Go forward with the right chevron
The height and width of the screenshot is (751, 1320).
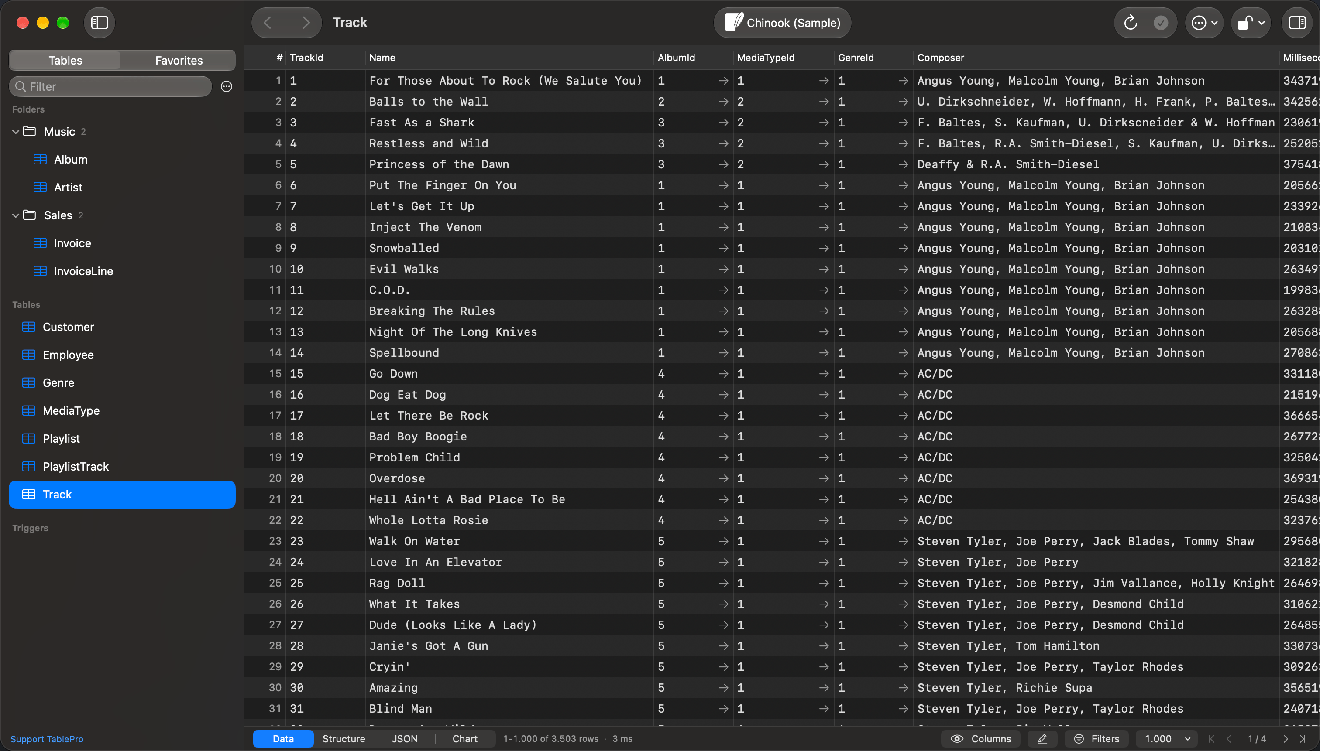(306, 23)
